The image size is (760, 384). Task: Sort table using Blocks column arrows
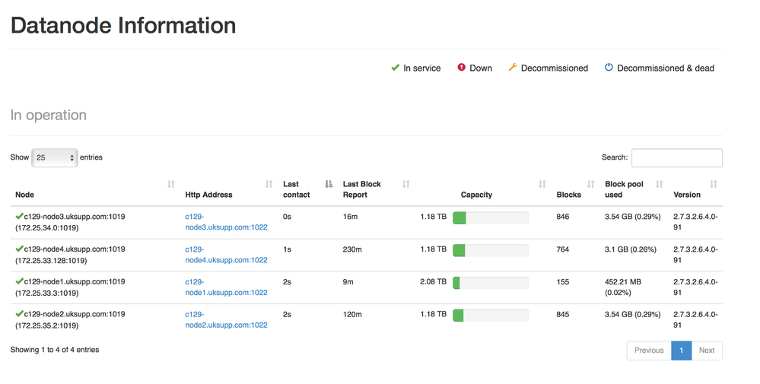tap(591, 184)
